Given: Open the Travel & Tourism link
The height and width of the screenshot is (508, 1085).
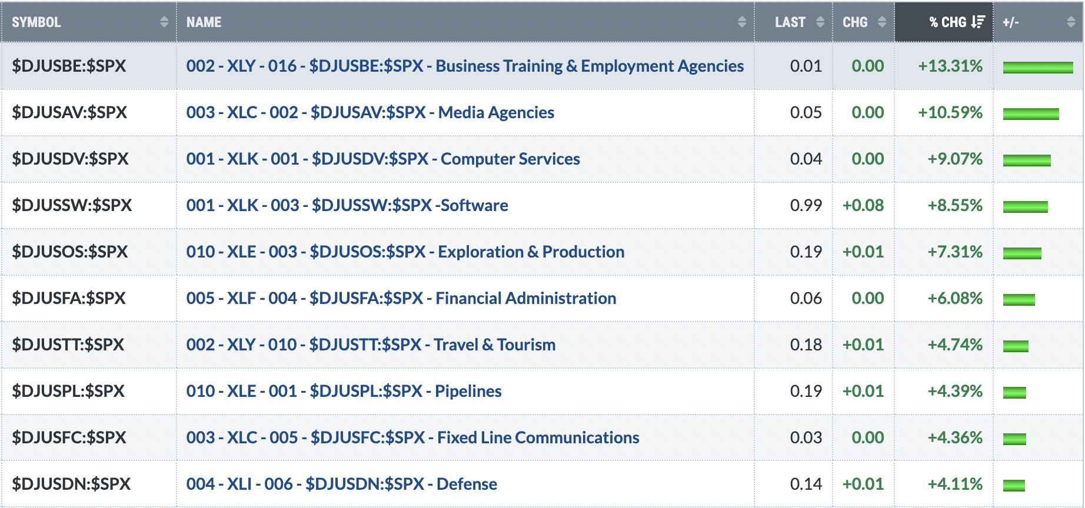Looking at the screenshot, I should (371, 345).
